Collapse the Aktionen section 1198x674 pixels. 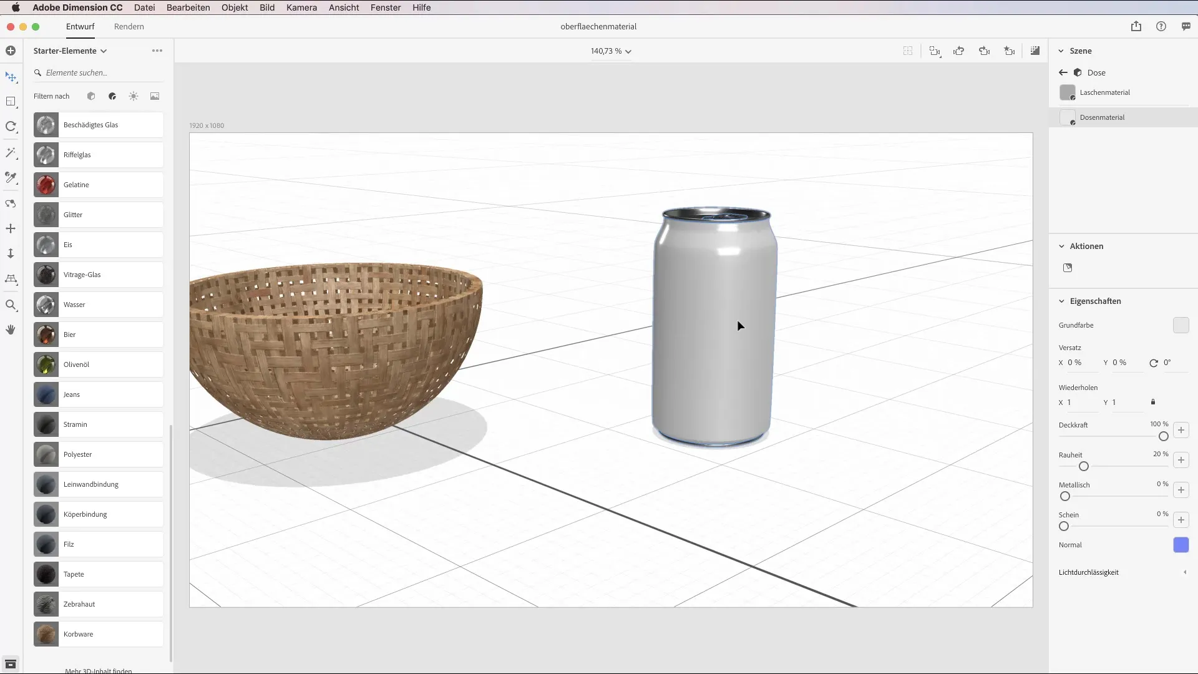point(1061,246)
